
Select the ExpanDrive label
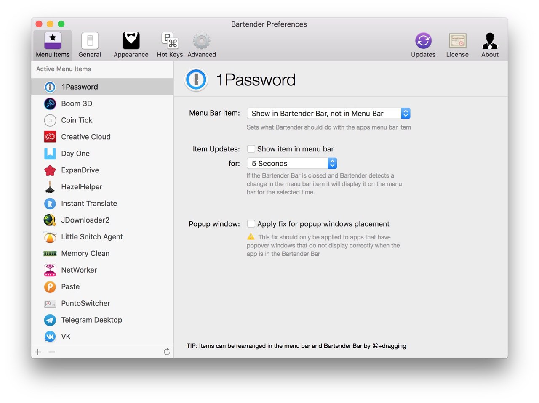pos(80,170)
